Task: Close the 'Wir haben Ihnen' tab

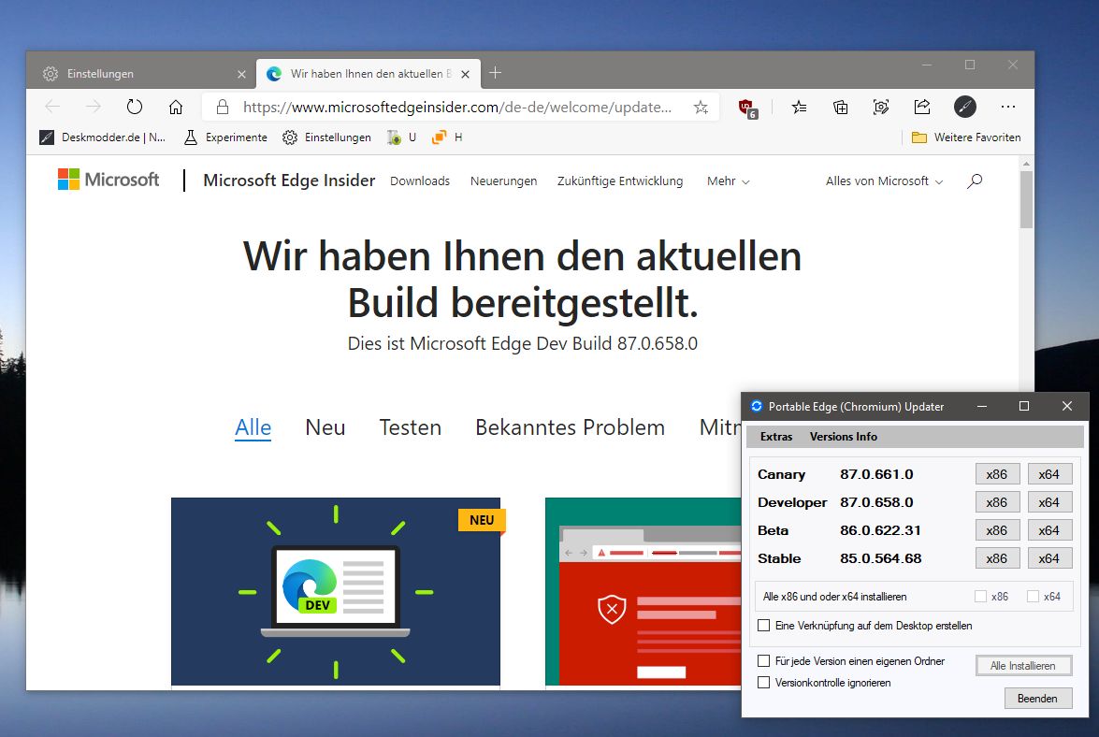Action: coord(466,74)
